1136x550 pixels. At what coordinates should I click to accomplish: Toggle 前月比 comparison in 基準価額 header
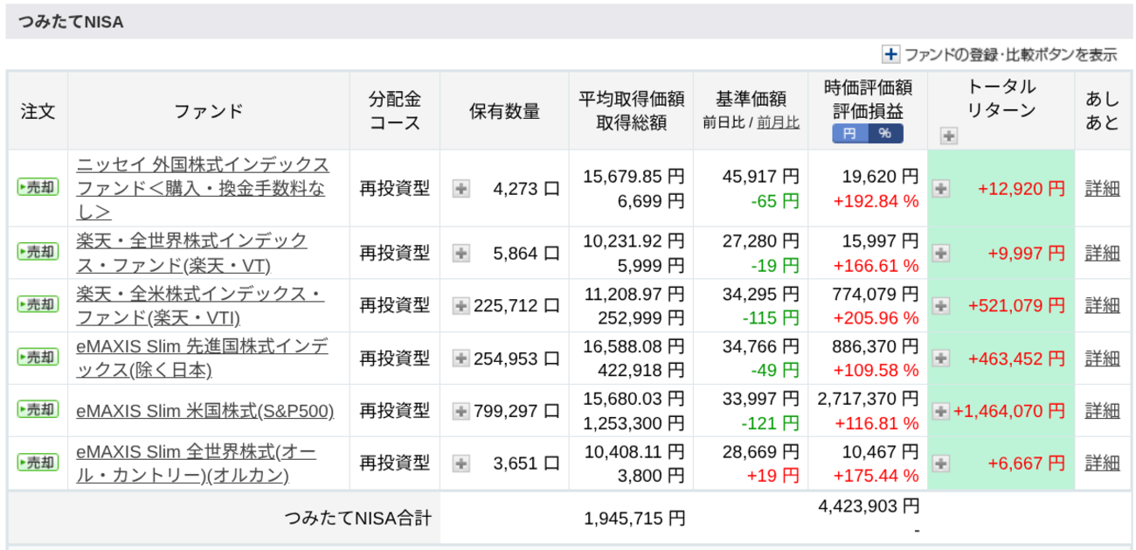point(778,123)
